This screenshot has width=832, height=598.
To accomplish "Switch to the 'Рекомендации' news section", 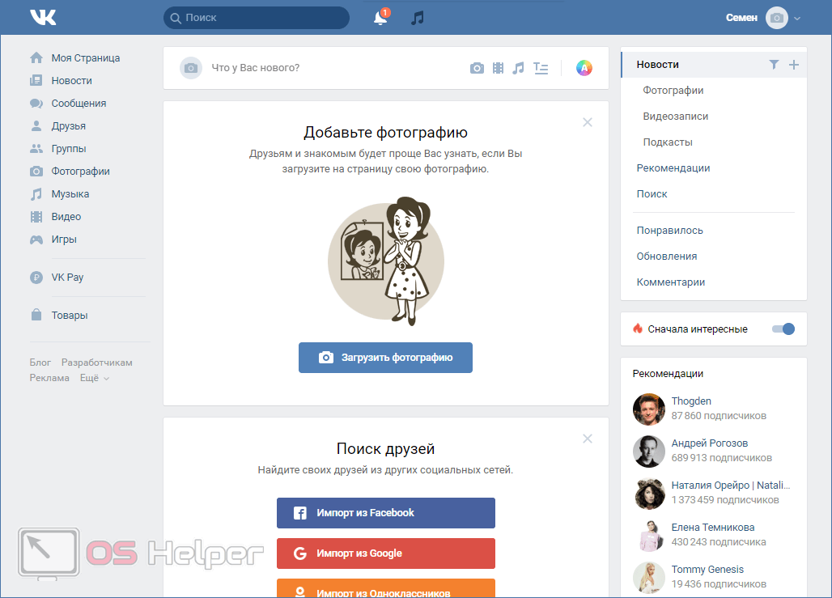I will pyautogui.click(x=673, y=168).
